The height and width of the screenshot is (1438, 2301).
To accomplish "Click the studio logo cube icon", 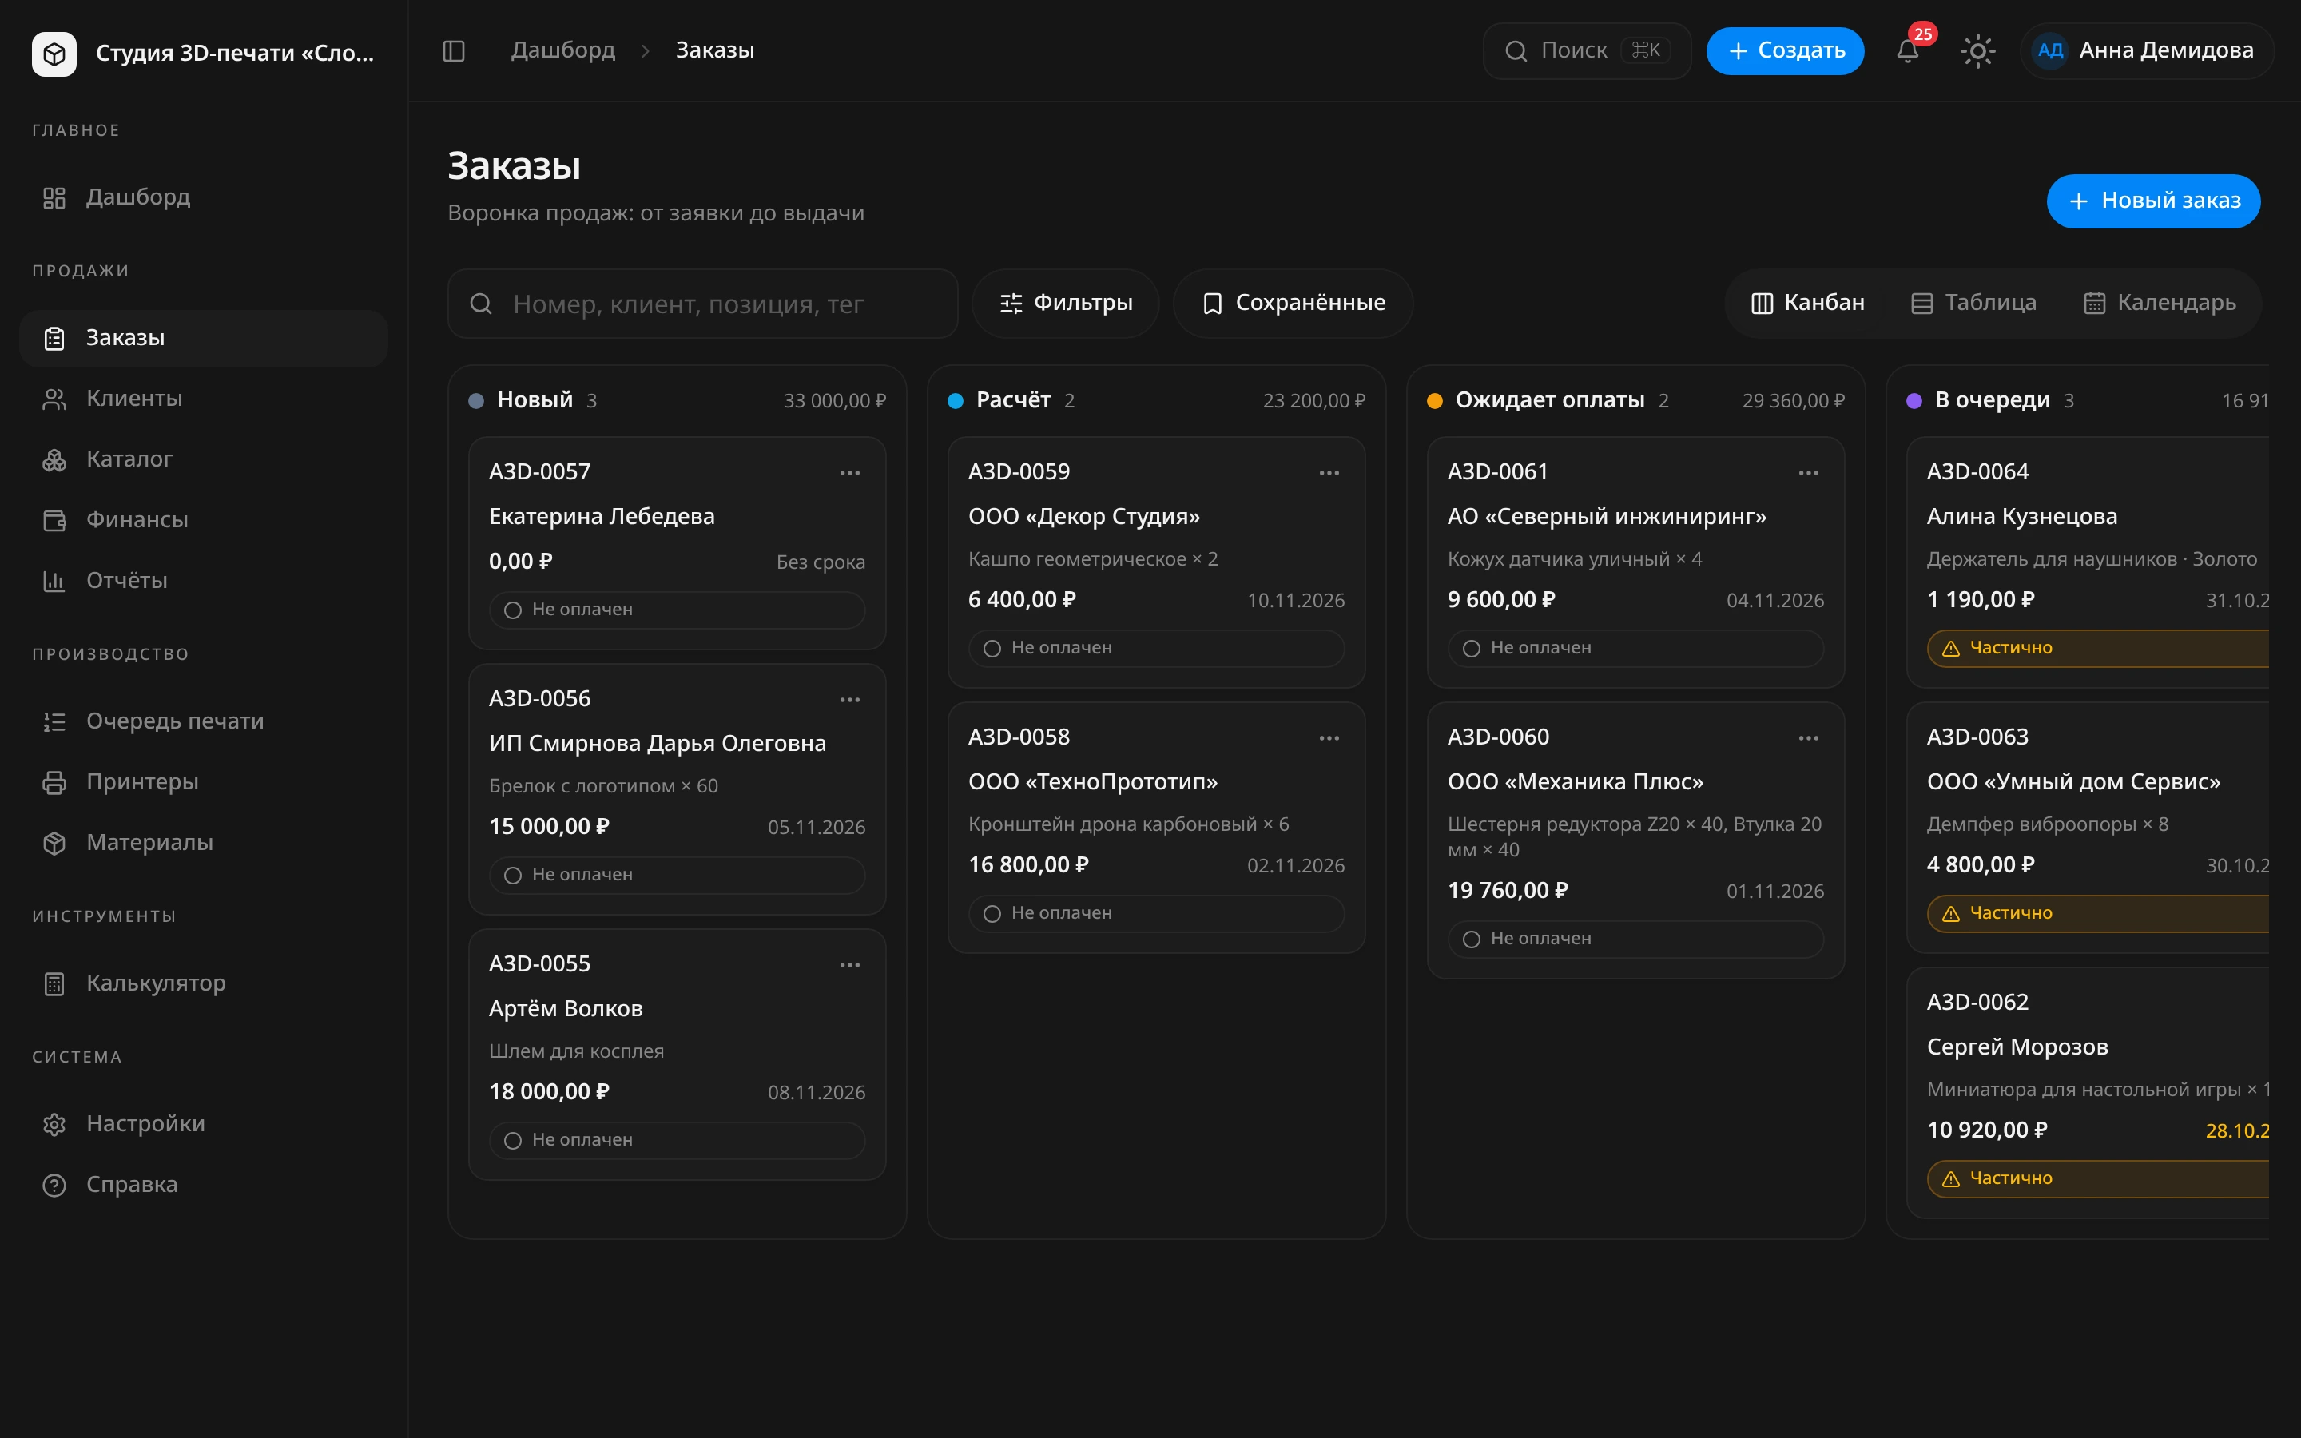I will click(x=54, y=54).
